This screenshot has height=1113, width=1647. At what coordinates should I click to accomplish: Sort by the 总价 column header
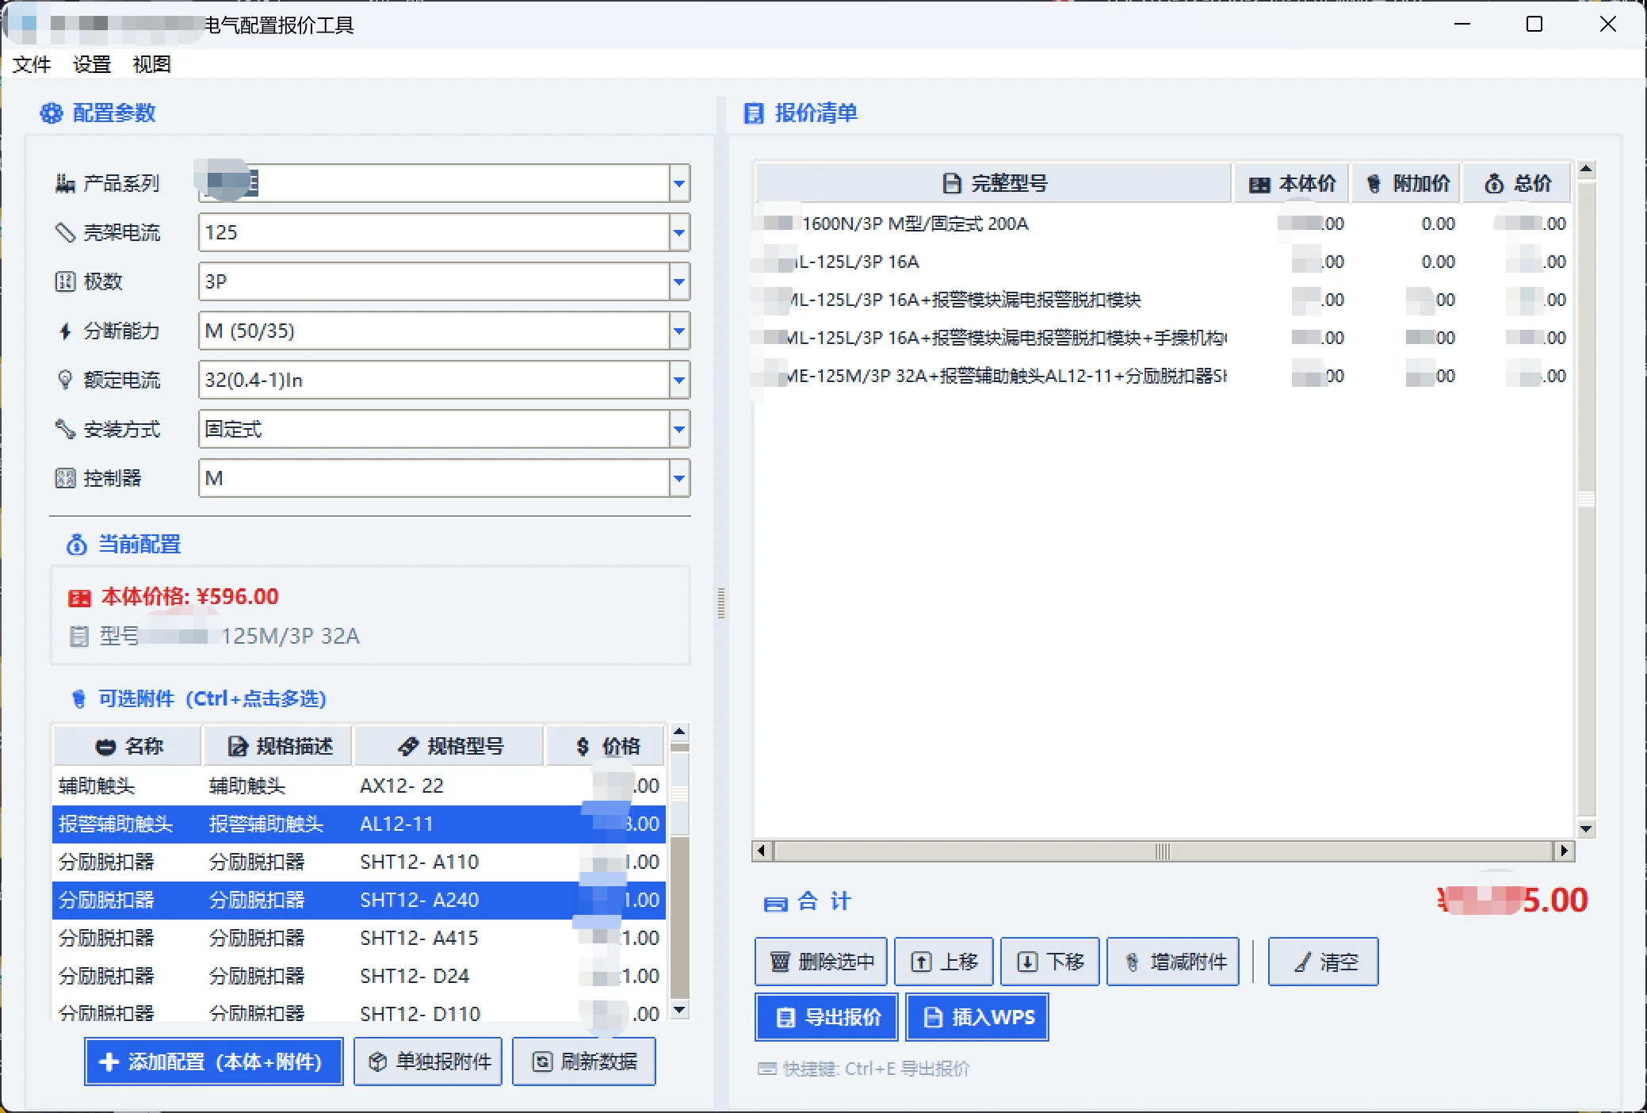(1517, 184)
